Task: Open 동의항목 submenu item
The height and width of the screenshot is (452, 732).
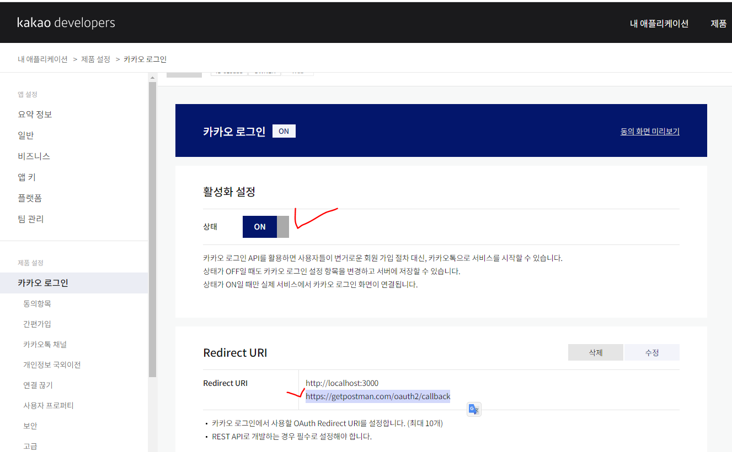Action: (x=37, y=304)
